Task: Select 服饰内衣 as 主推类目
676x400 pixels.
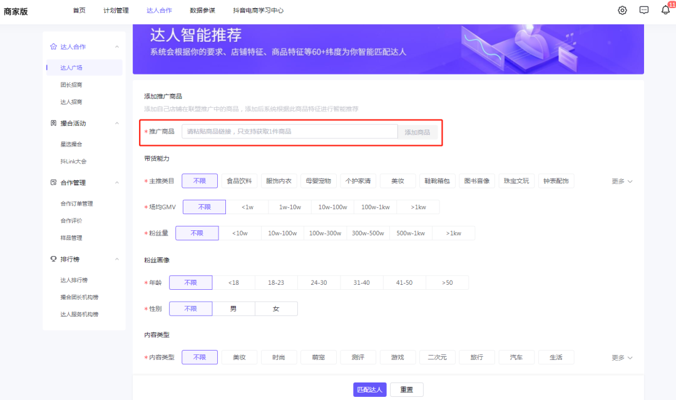Action: (x=279, y=181)
